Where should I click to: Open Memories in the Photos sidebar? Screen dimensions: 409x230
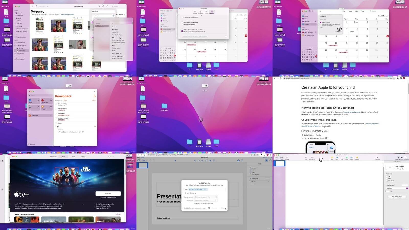coord(20,16)
